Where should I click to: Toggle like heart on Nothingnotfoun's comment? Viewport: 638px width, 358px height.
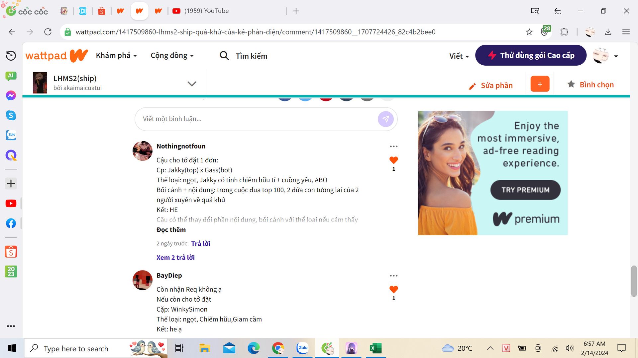tap(393, 160)
